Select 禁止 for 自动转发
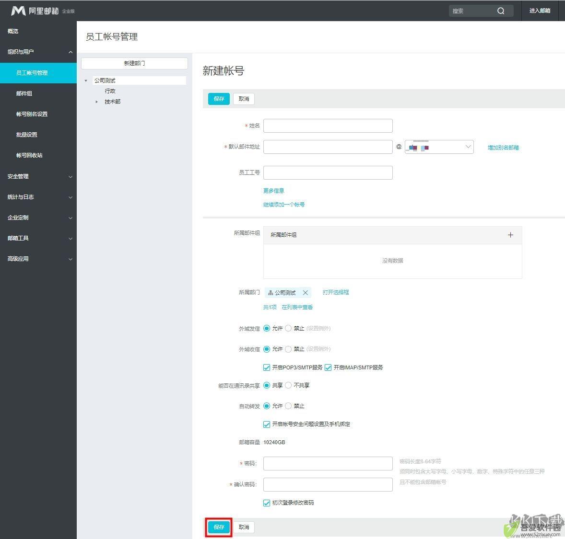This screenshot has height=539, width=565. point(288,406)
